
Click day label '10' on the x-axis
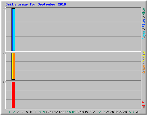47,112
